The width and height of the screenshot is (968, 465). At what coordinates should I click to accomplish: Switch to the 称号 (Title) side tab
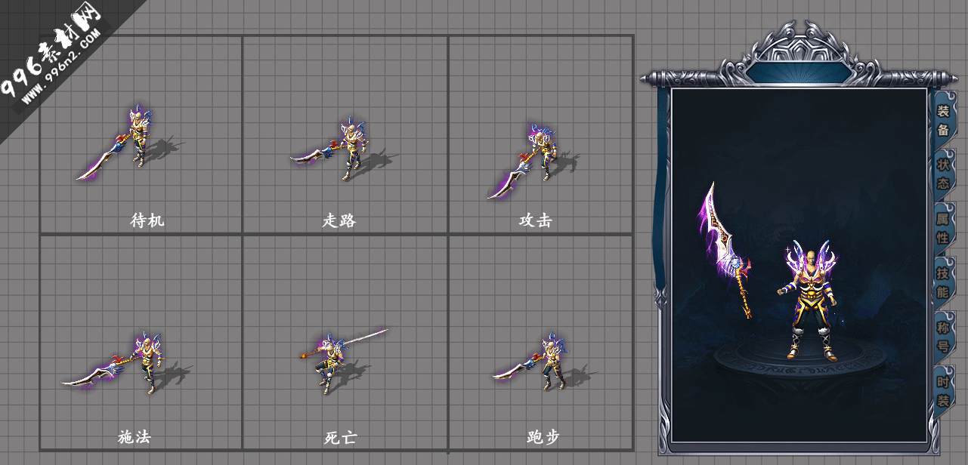(944, 337)
